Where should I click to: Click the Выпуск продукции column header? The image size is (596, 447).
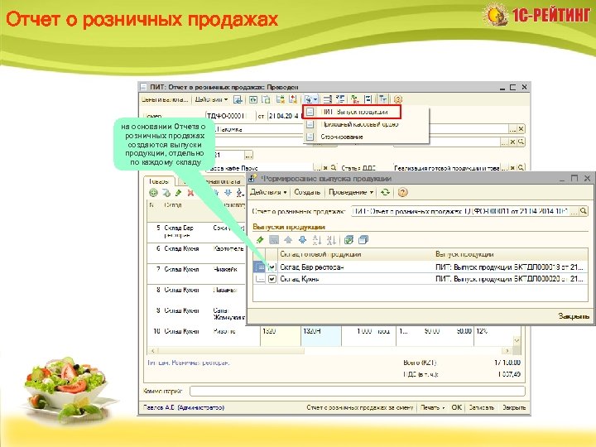tap(464, 254)
